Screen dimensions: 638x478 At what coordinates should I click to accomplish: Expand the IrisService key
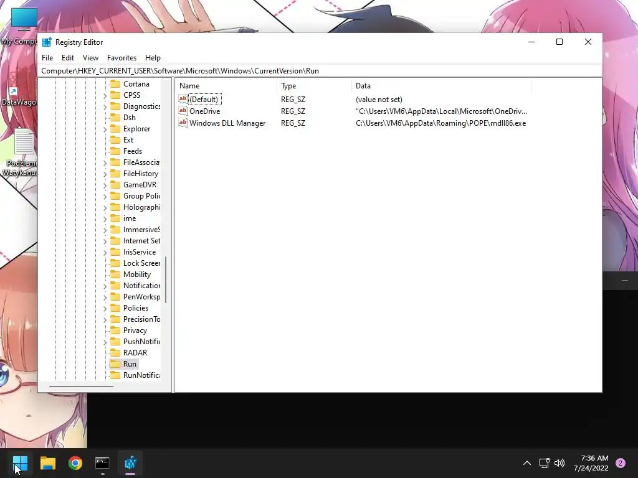105,253
